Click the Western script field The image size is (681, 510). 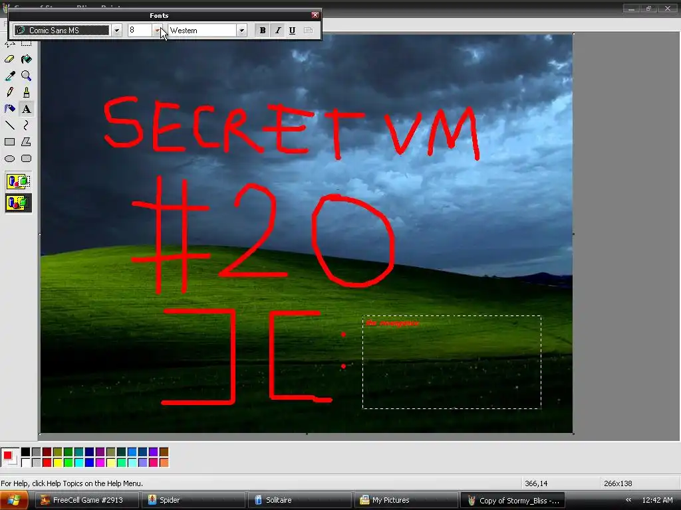202,31
